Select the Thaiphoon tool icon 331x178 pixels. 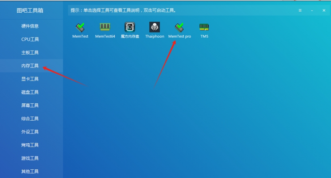(x=154, y=27)
